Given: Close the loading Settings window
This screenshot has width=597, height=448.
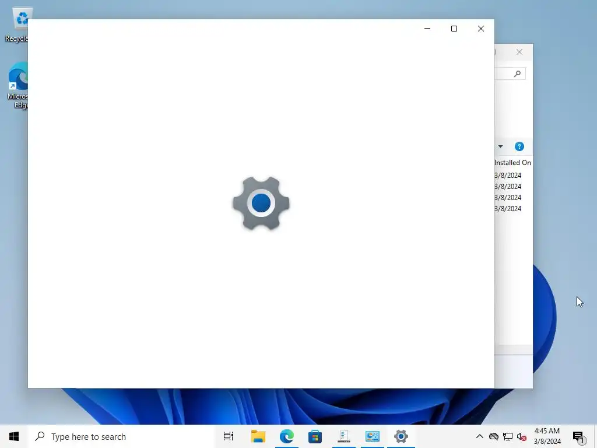Looking at the screenshot, I should (481, 29).
